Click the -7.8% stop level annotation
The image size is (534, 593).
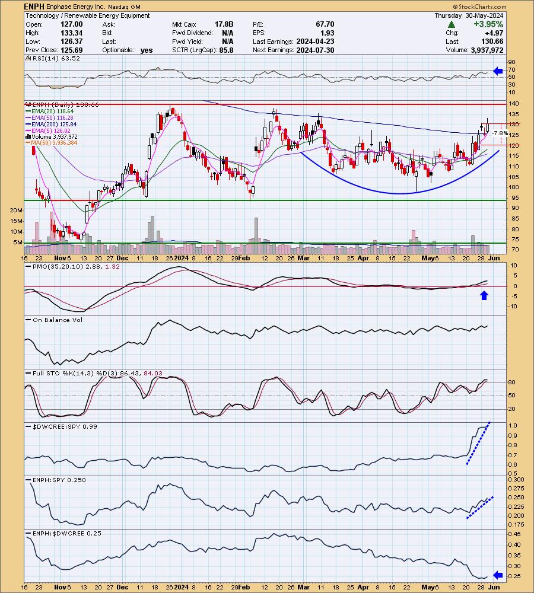tap(499, 133)
